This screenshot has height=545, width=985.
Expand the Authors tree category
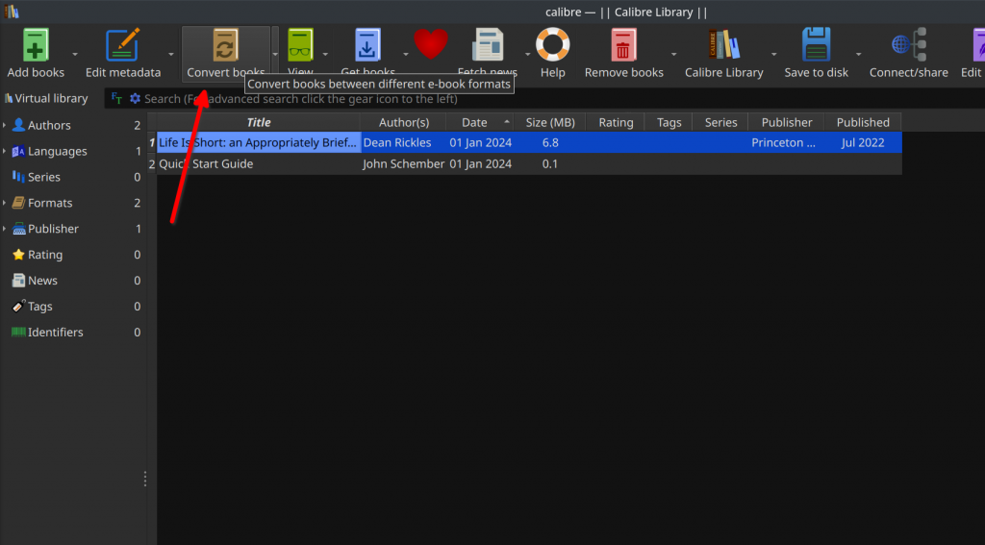coord(5,125)
